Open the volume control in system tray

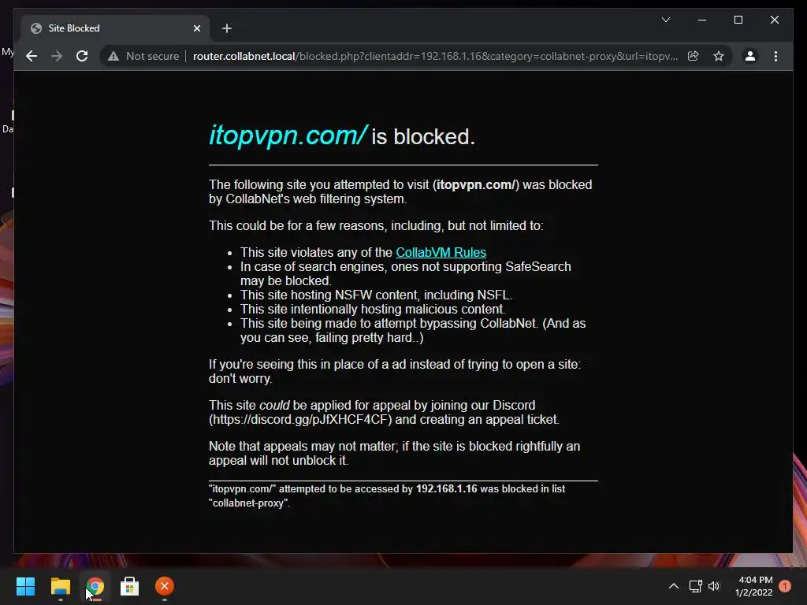[714, 586]
